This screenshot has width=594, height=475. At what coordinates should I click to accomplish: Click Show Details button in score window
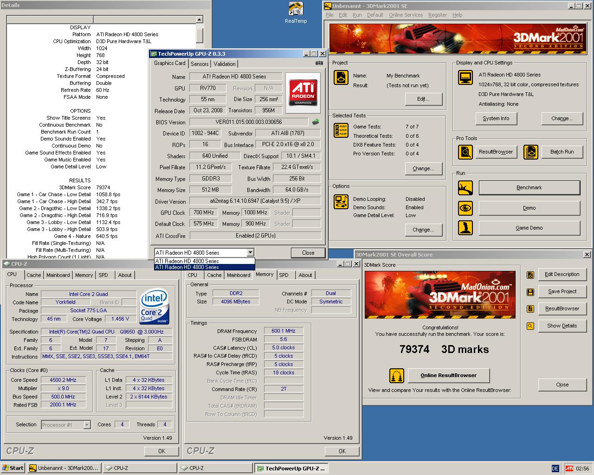(x=562, y=326)
